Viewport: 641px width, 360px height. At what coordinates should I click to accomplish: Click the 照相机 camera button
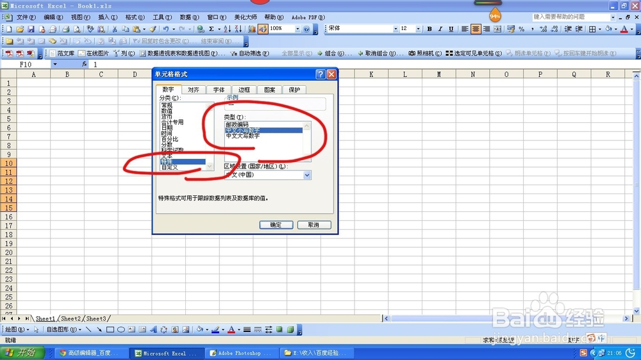425,54
